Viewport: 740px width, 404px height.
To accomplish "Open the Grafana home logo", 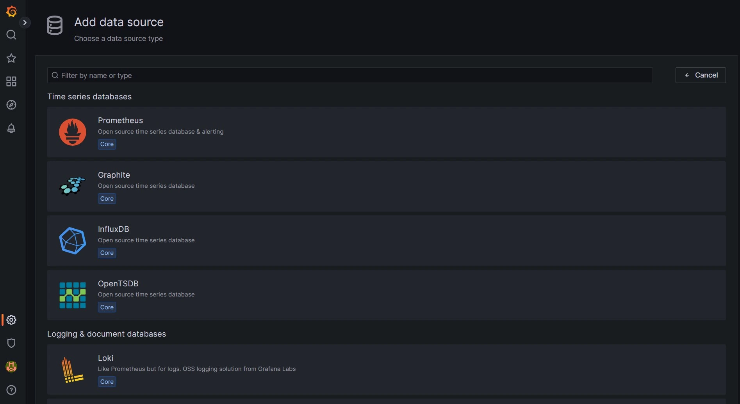I will coord(11,11).
